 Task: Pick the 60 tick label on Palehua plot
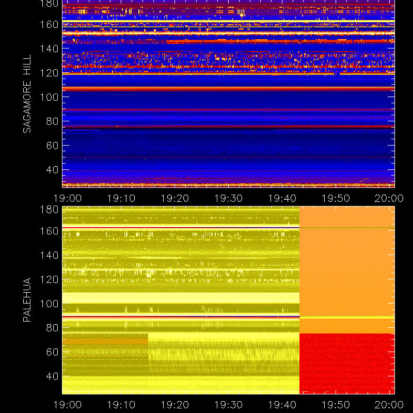tap(52, 352)
